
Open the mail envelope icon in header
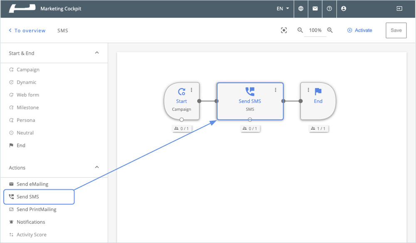pyautogui.click(x=315, y=9)
